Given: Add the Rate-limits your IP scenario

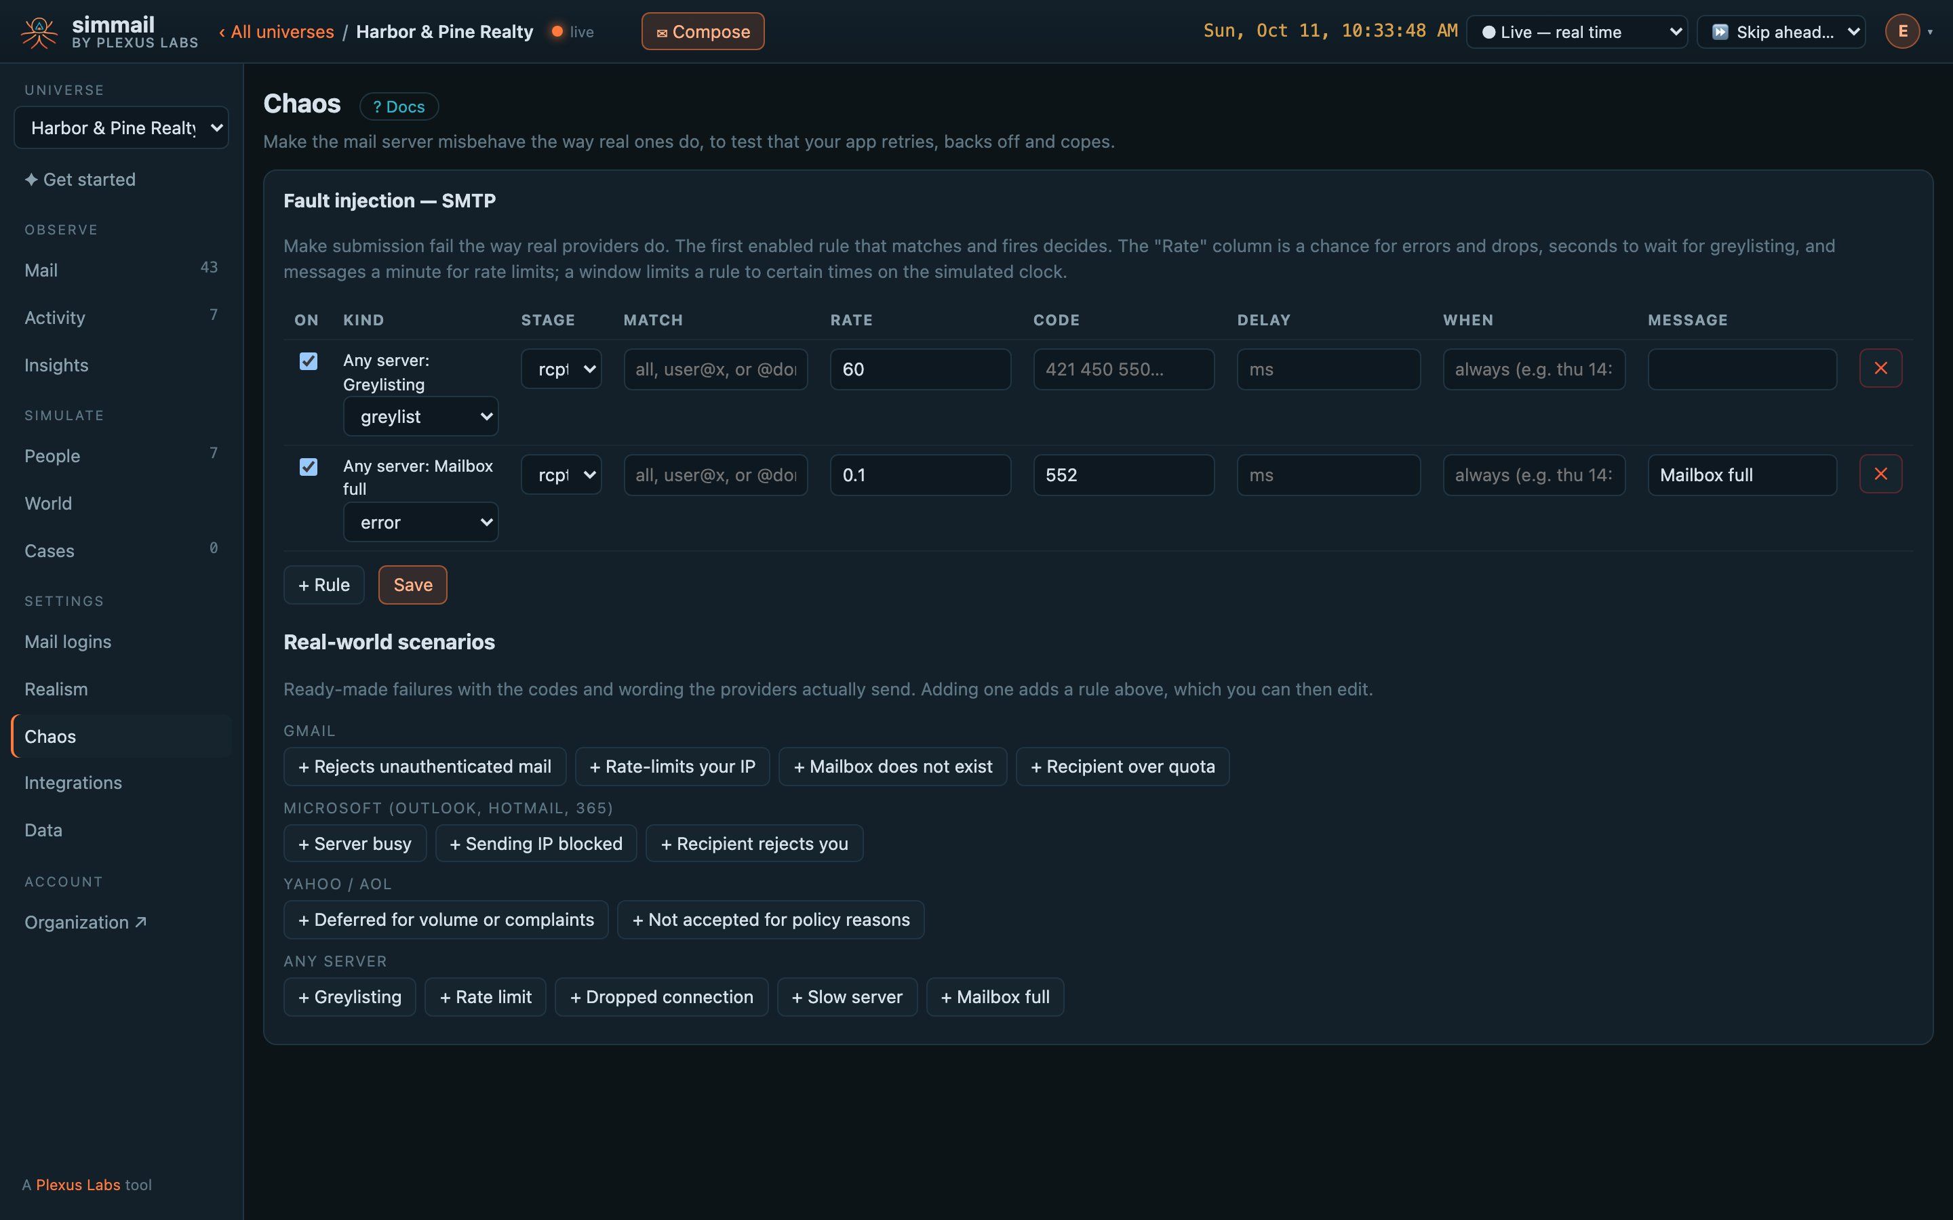Looking at the screenshot, I should pyautogui.click(x=671, y=767).
